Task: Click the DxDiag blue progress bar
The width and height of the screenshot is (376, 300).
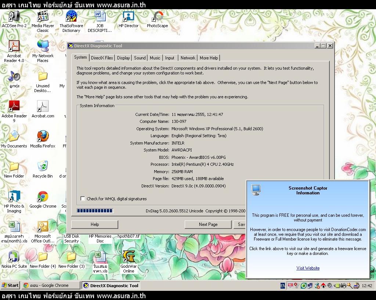Action: 95,211
